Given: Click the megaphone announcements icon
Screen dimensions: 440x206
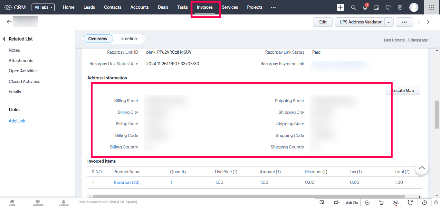Looking at the screenshot, I should tap(336, 202).
